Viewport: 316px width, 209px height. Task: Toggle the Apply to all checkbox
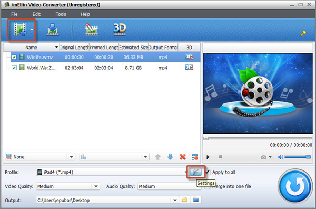click(x=208, y=172)
